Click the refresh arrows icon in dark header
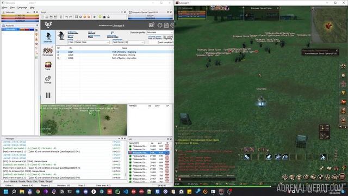348x196 pixels. pyautogui.click(x=159, y=26)
